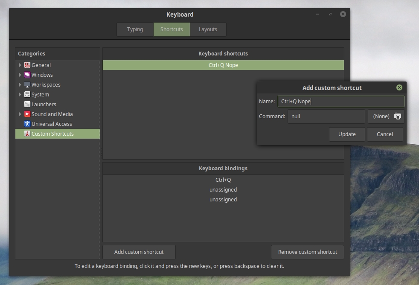Image resolution: width=419 pixels, height=285 pixels.
Task: Click the Name text field
Action: click(x=340, y=102)
